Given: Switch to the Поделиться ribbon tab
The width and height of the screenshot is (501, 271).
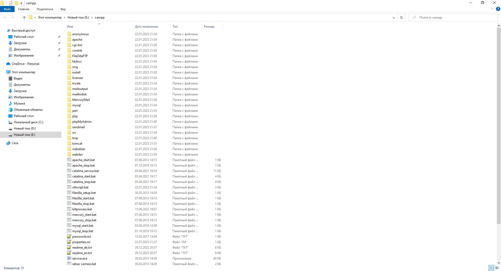Looking at the screenshot, I should click(45, 9).
